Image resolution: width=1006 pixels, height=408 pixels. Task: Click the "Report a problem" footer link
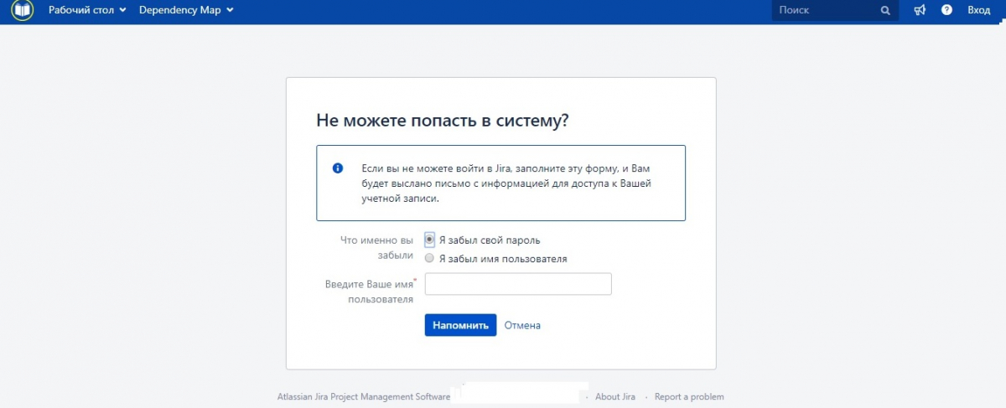pos(689,397)
